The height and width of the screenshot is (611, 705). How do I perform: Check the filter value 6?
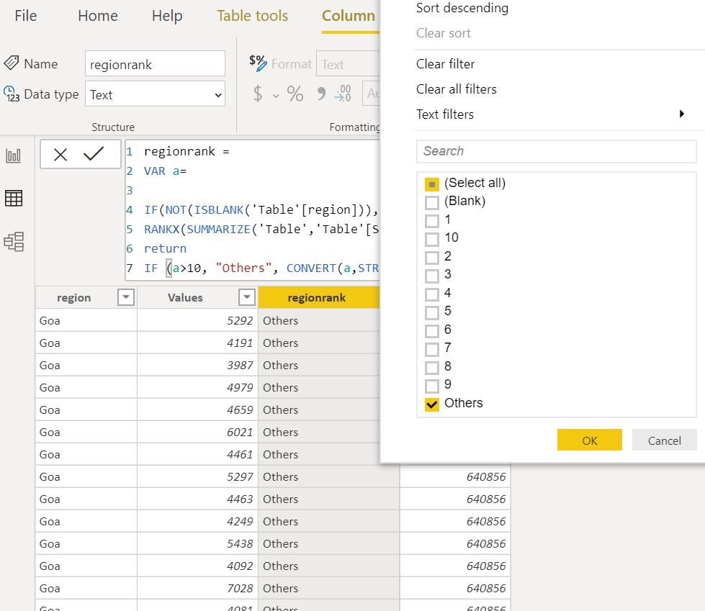tap(431, 331)
